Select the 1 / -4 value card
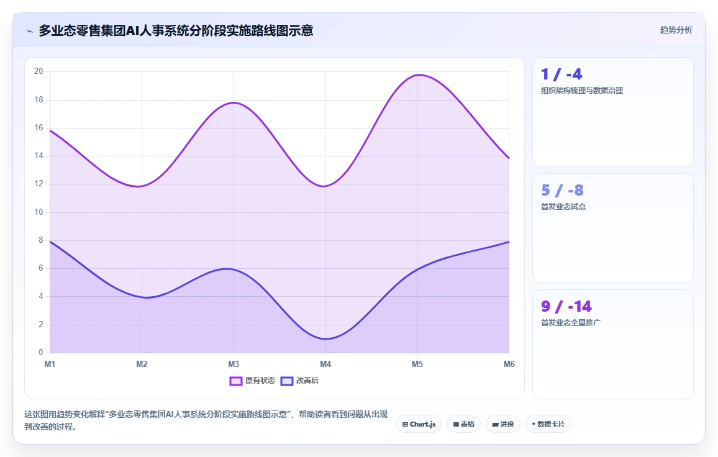 coord(612,112)
